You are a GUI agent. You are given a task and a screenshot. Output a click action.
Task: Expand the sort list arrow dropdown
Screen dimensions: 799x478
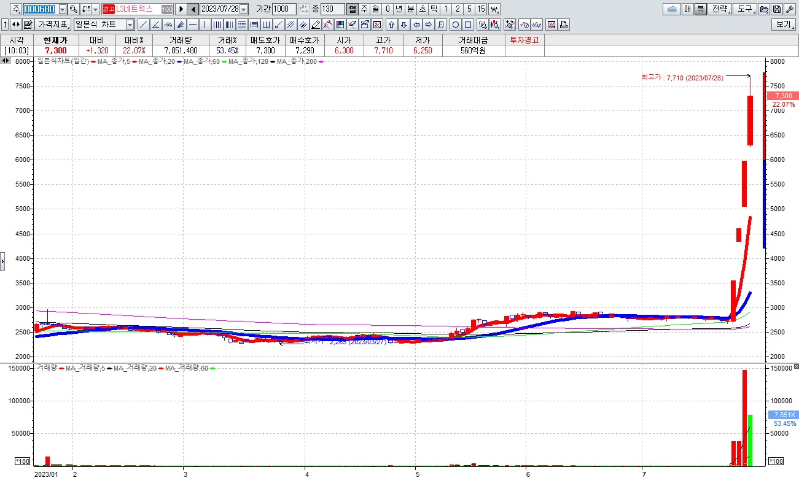click(95, 9)
